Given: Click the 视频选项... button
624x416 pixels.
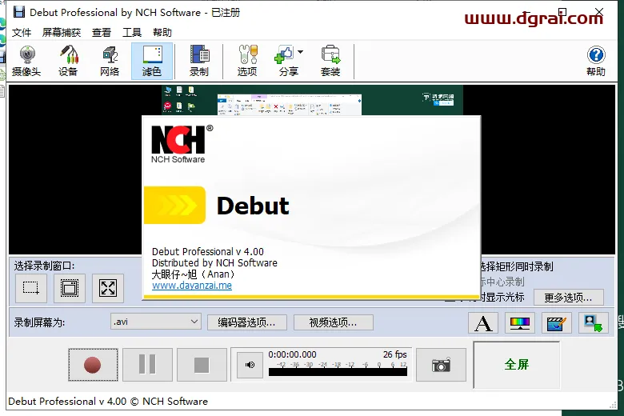Looking at the screenshot, I should 333,322.
